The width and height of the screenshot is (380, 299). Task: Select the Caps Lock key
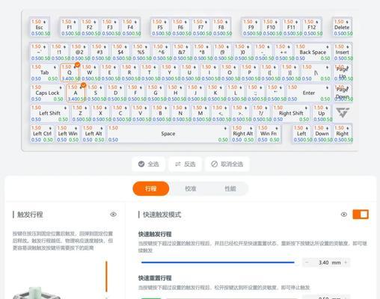pyautogui.click(x=47, y=93)
